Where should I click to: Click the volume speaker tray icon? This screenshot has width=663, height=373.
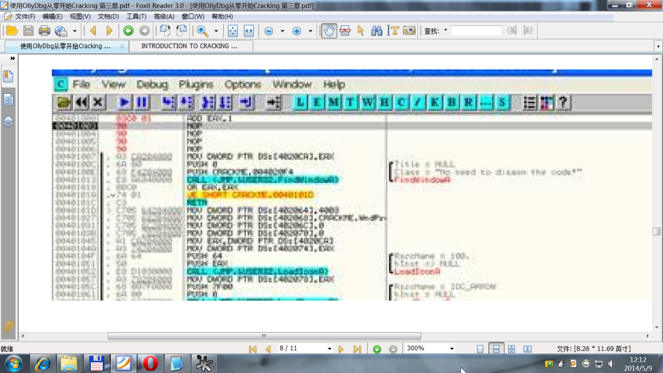click(x=612, y=364)
